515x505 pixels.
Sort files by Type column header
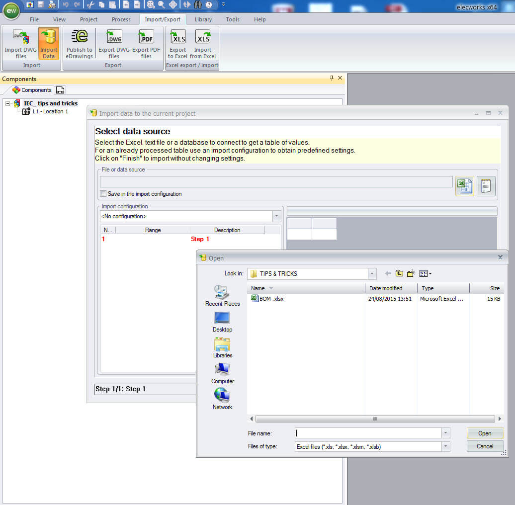click(443, 288)
